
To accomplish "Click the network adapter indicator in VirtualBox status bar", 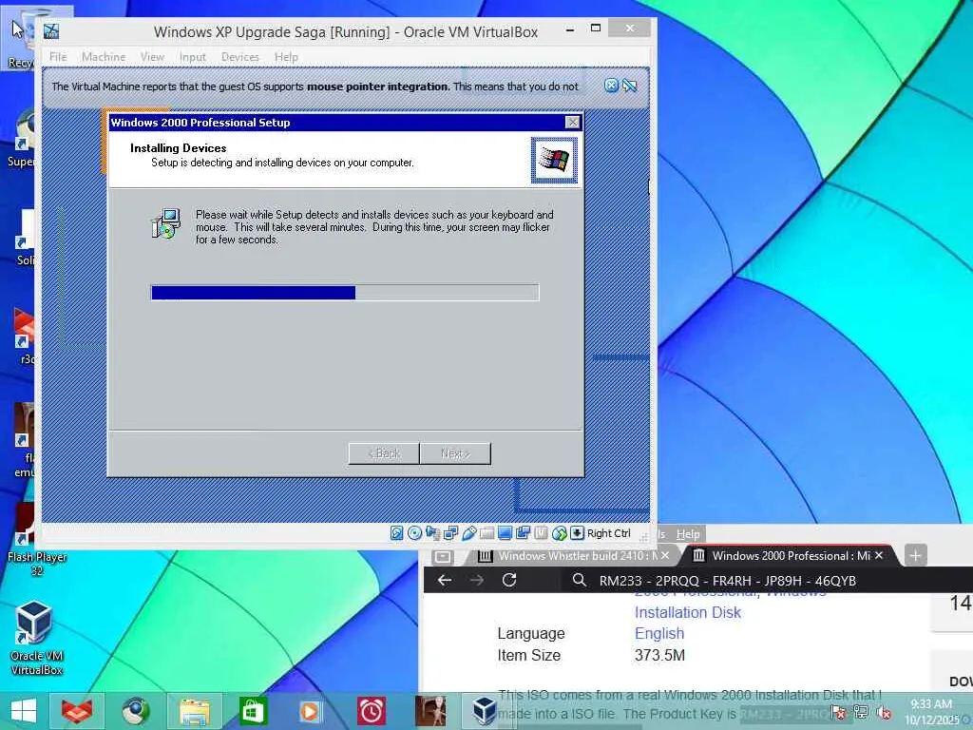I will 451,533.
